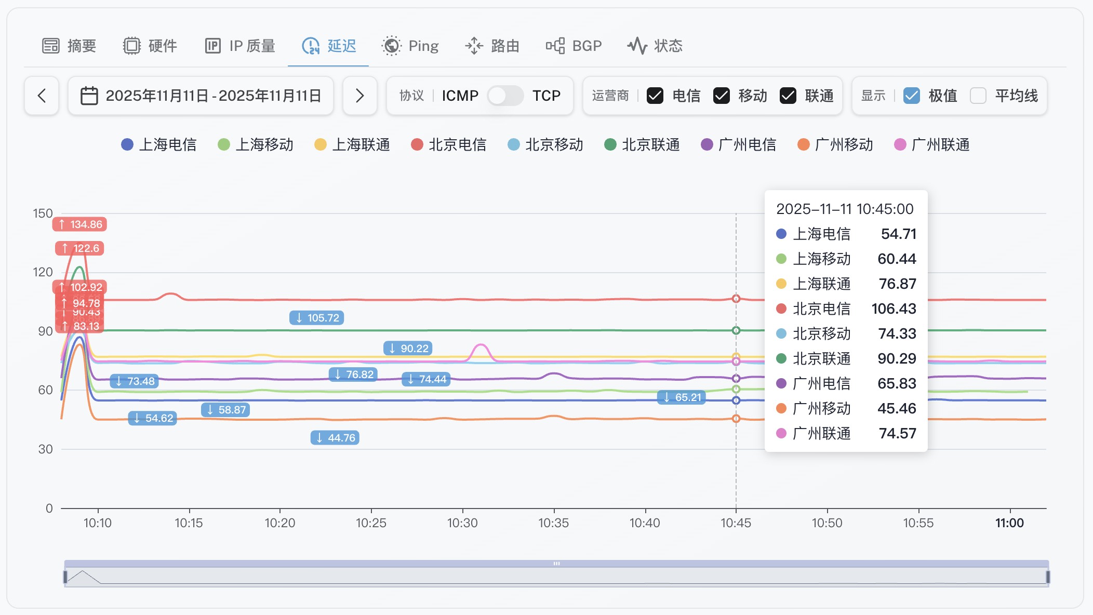The height and width of the screenshot is (615, 1093).
Task: Click the IP 质量 tab icon
Action: point(212,46)
